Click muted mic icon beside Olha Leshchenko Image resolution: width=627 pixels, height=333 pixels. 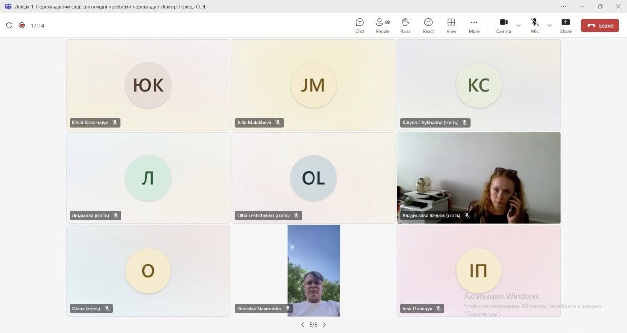coord(296,215)
